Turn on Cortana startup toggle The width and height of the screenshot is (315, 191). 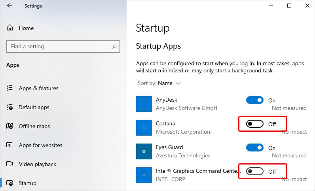tap(255, 124)
